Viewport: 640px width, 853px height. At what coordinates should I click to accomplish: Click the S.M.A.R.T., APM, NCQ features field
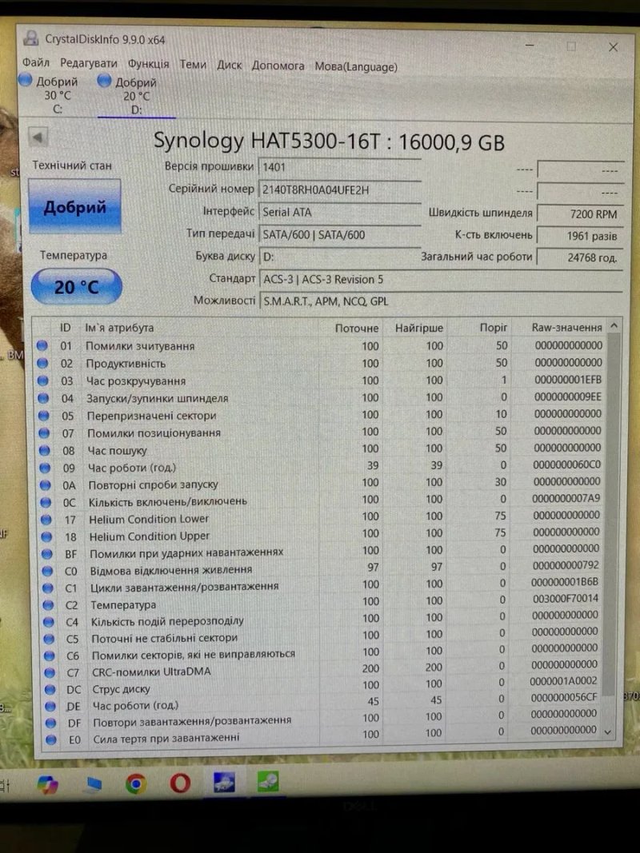tap(441, 301)
